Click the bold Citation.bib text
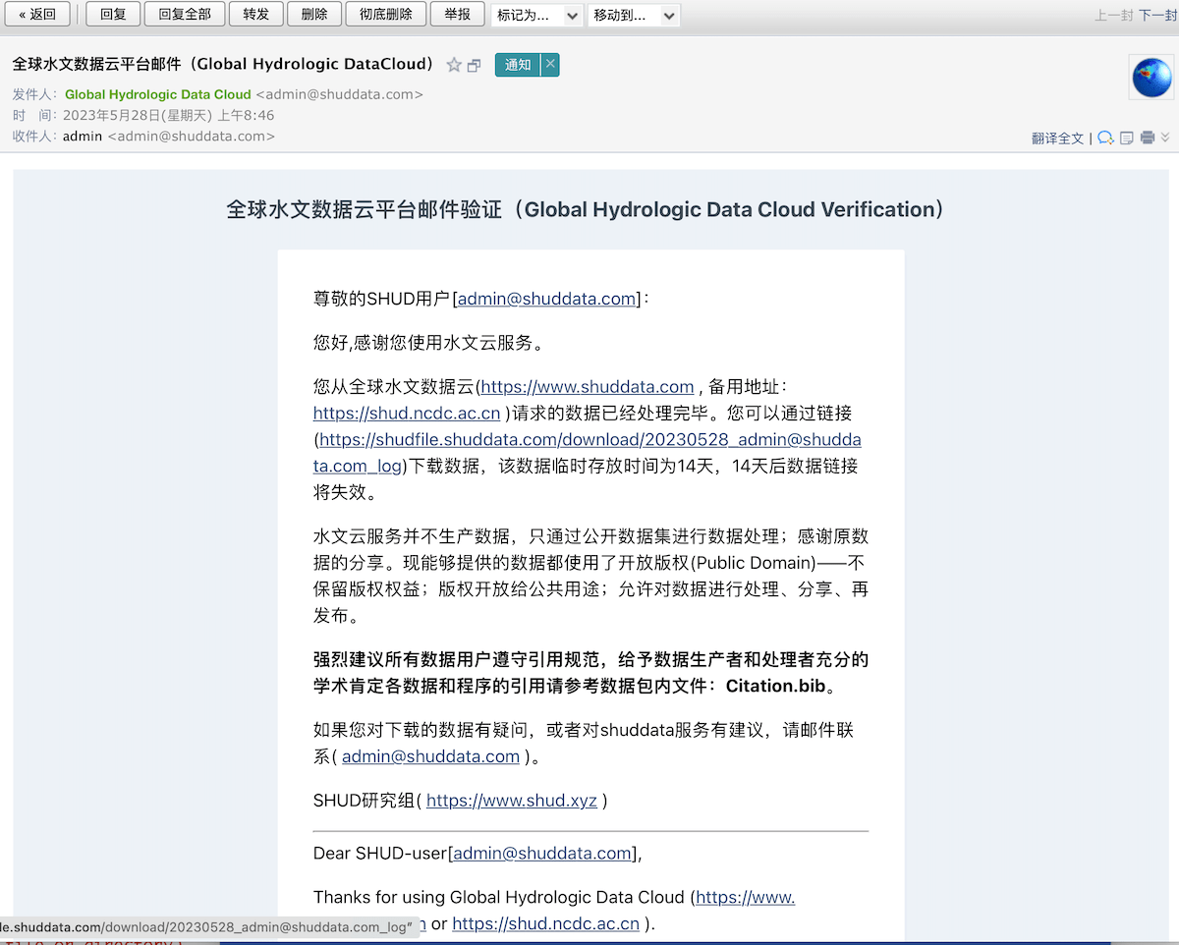This screenshot has width=1179, height=945. pyautogui.click(x=775, y=686)
